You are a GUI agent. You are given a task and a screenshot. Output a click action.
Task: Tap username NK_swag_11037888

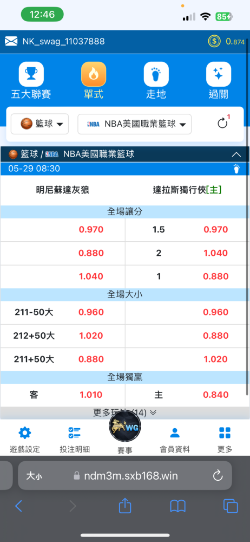tap(63, 42)
